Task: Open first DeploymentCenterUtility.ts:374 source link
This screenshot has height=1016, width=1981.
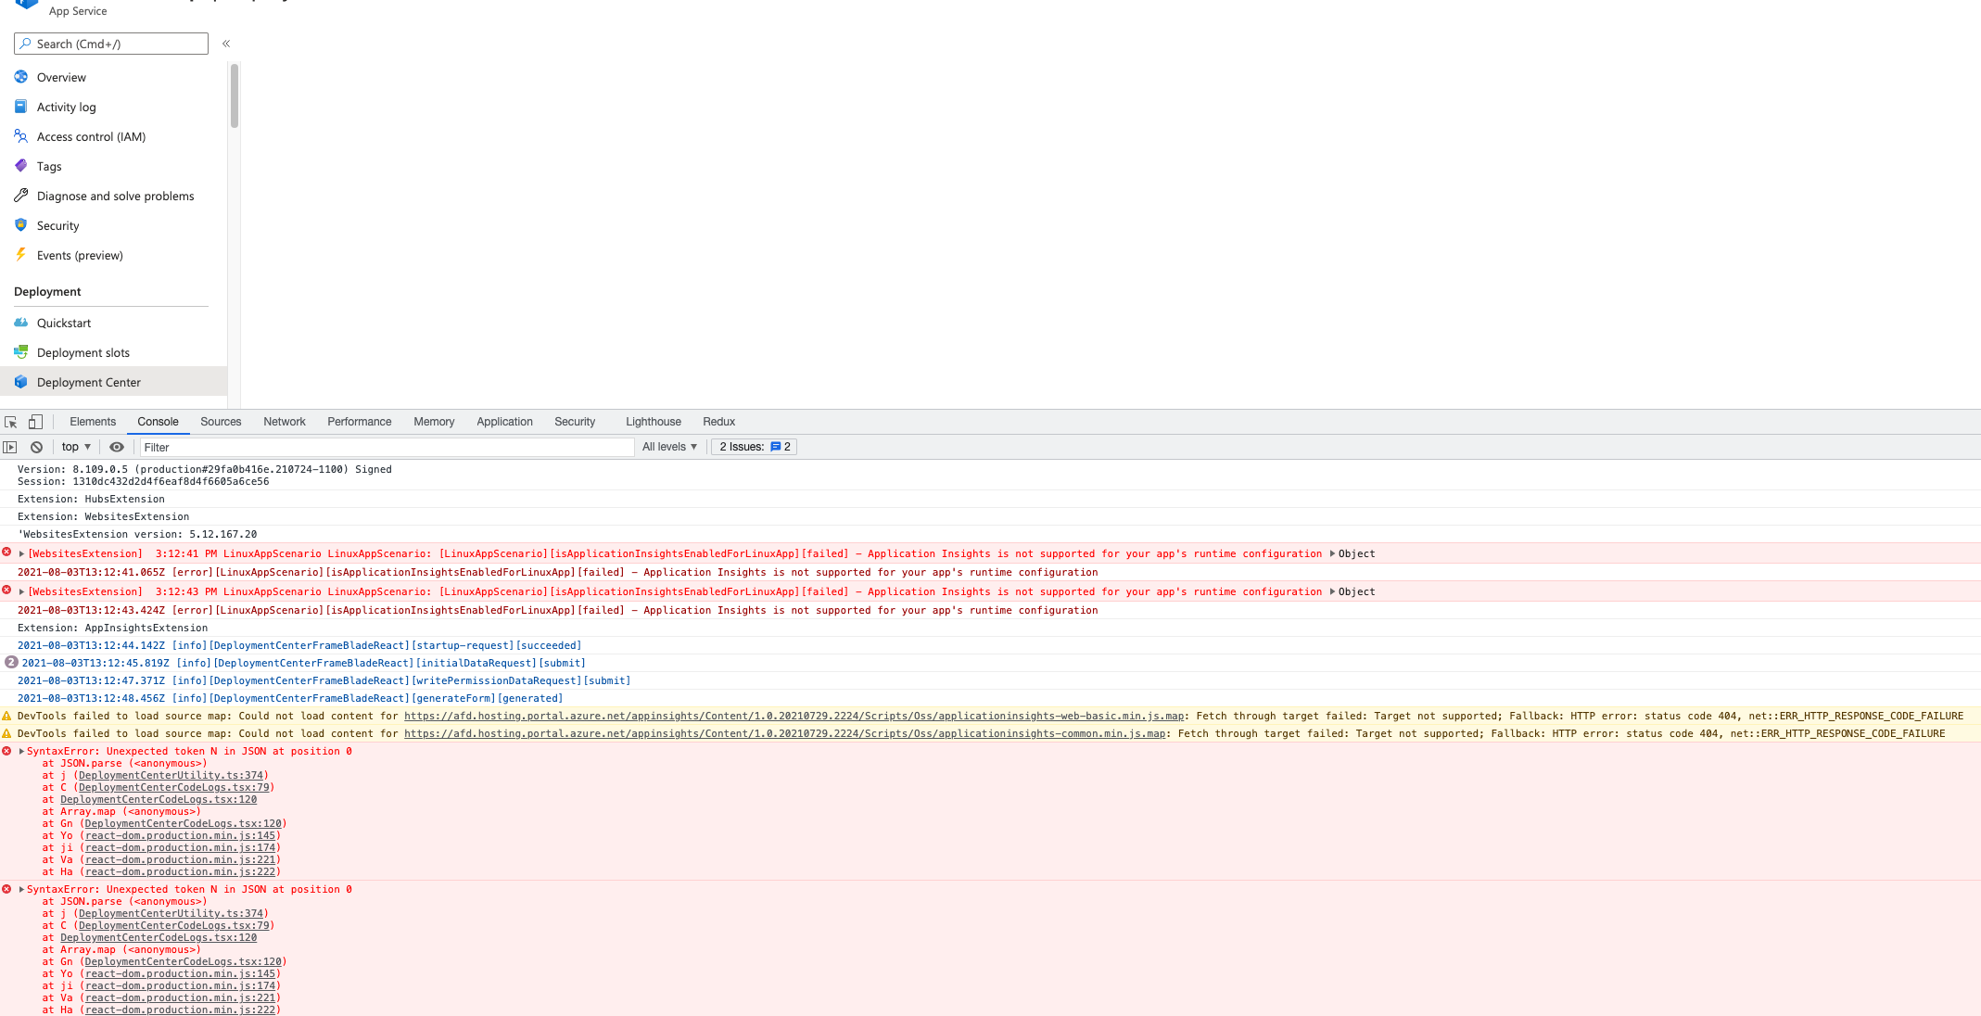Action: click(x=171, y=775)
